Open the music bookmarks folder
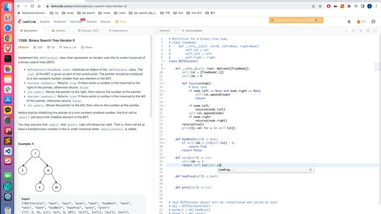Viewport: 381px width, 214px height. coord(105,13)
